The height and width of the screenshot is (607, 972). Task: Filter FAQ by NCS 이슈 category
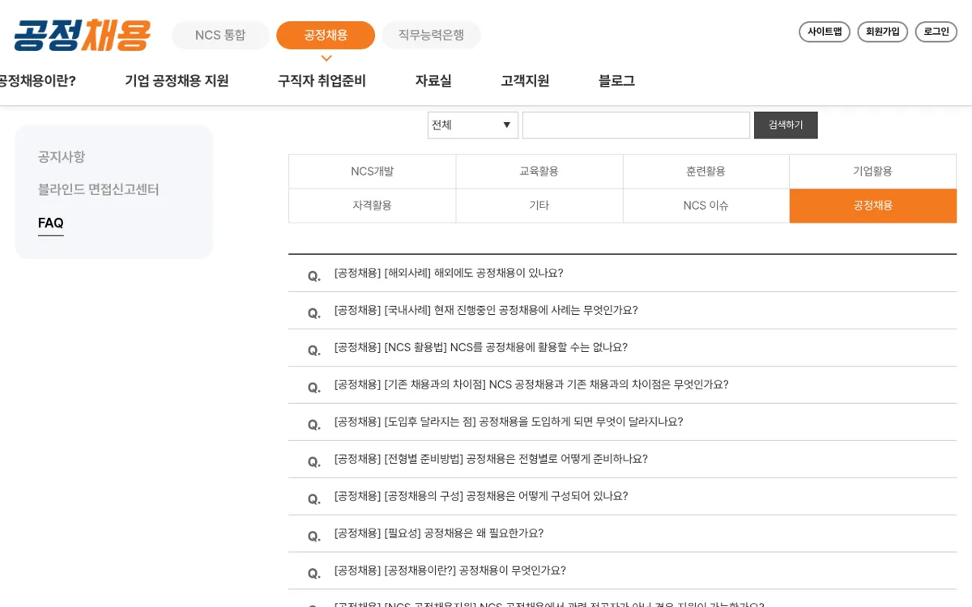coord(706,206)
